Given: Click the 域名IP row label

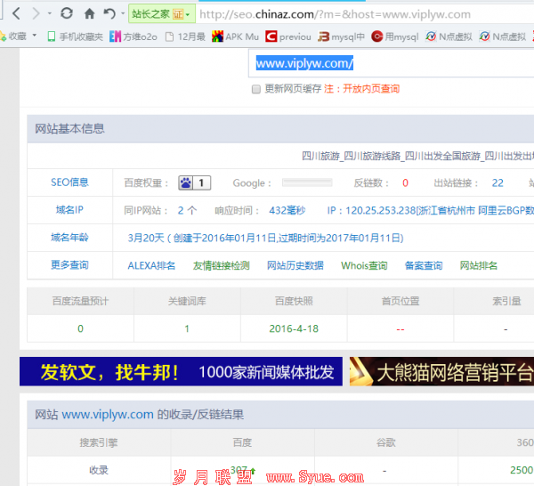Looking at the screenshot, I should [x=69, y=210].
